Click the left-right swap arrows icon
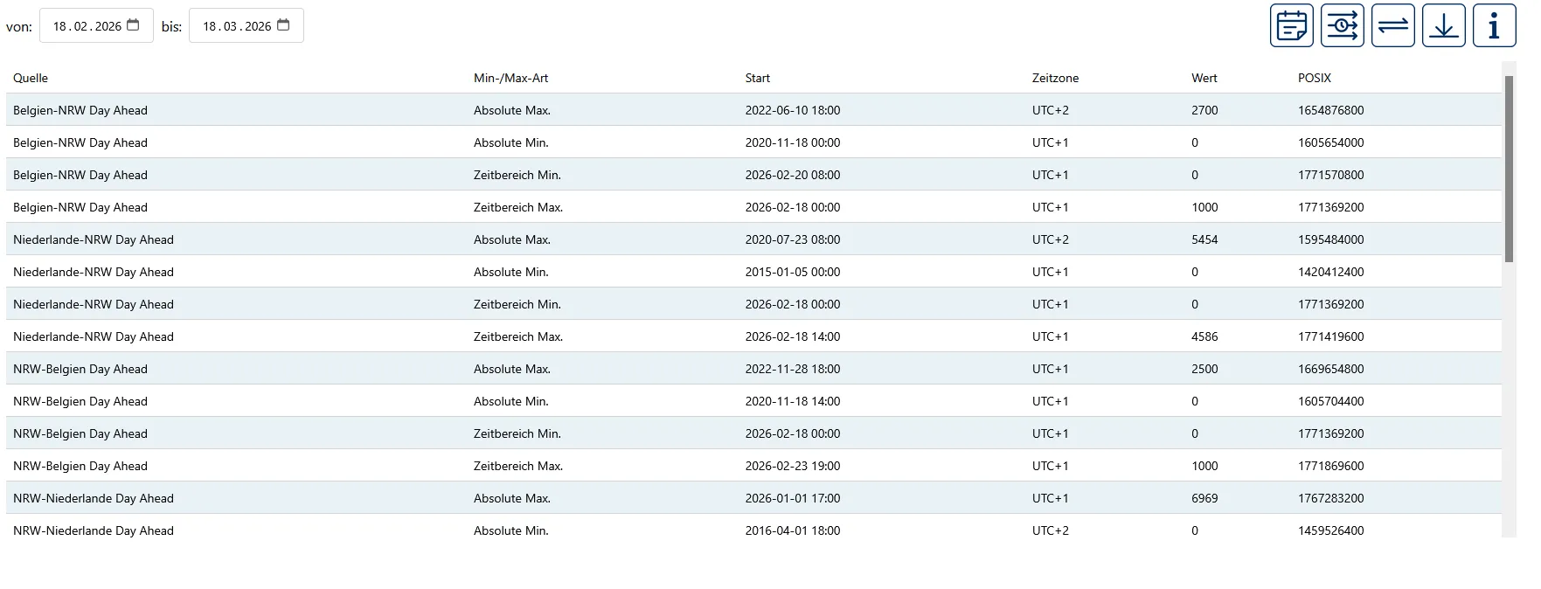1541x589 pixels. (x=1392, y=25)
